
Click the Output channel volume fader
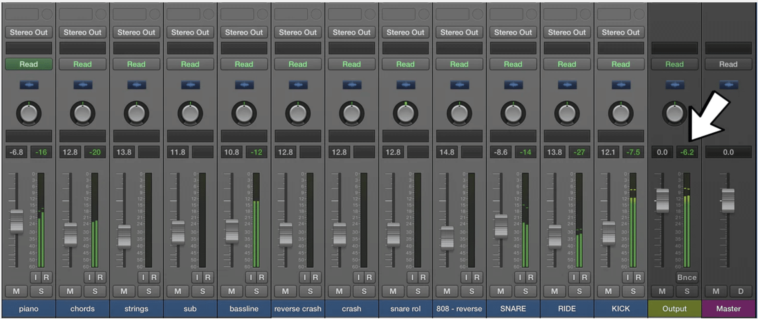click(x=663, y=200)
